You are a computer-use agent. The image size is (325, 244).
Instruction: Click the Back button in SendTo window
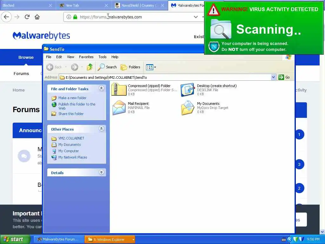(x=54, y=67)
